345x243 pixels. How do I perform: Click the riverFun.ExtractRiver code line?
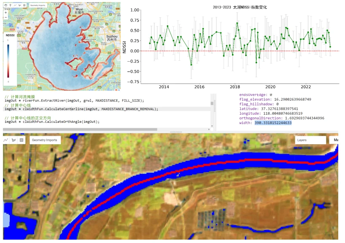[x=74, y=100]
